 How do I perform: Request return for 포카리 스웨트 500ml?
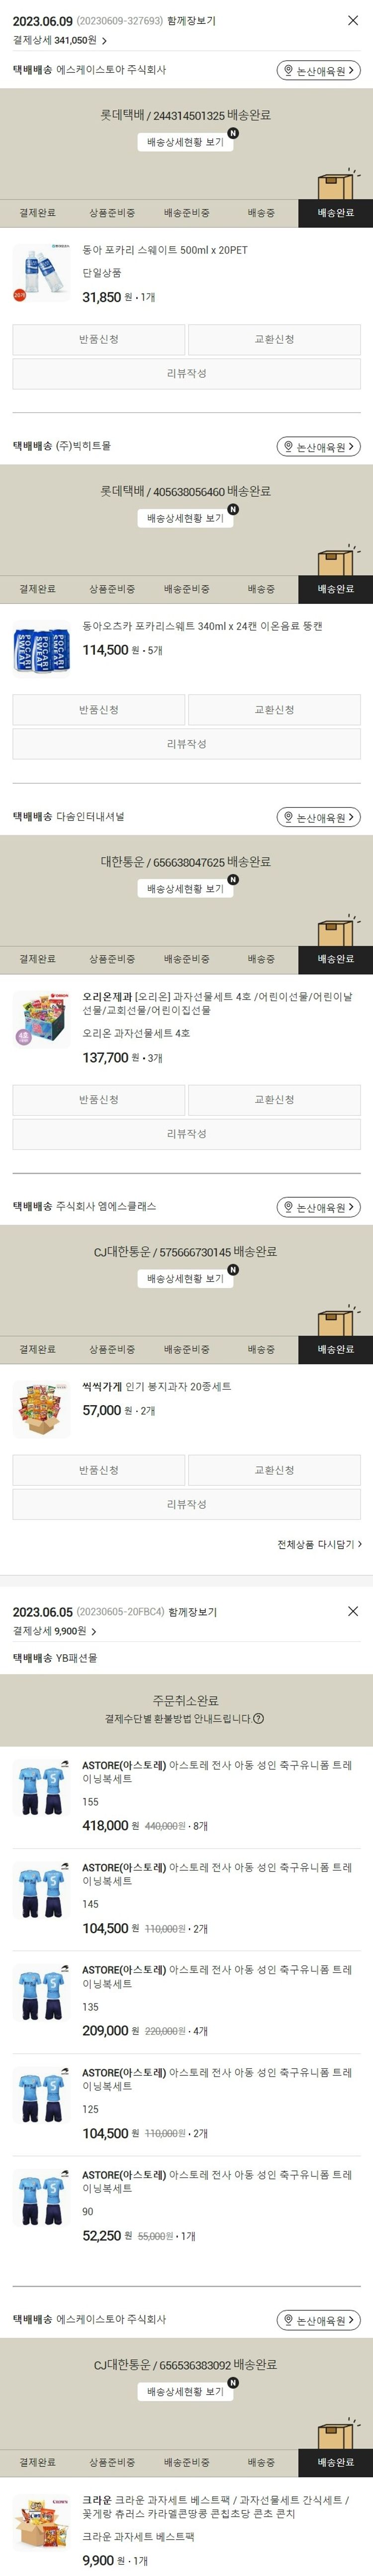[99, 340]
